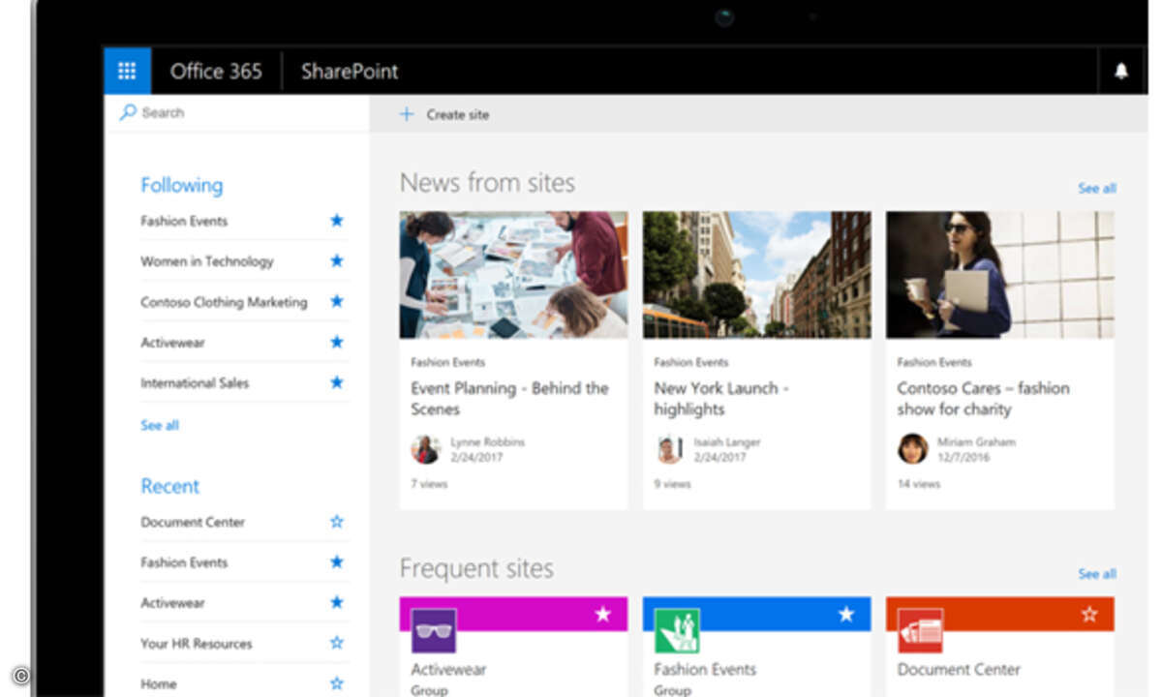Open Fashion Events frequent site card title
This screenshot has height=697, width=1162.
coord(705,669)
